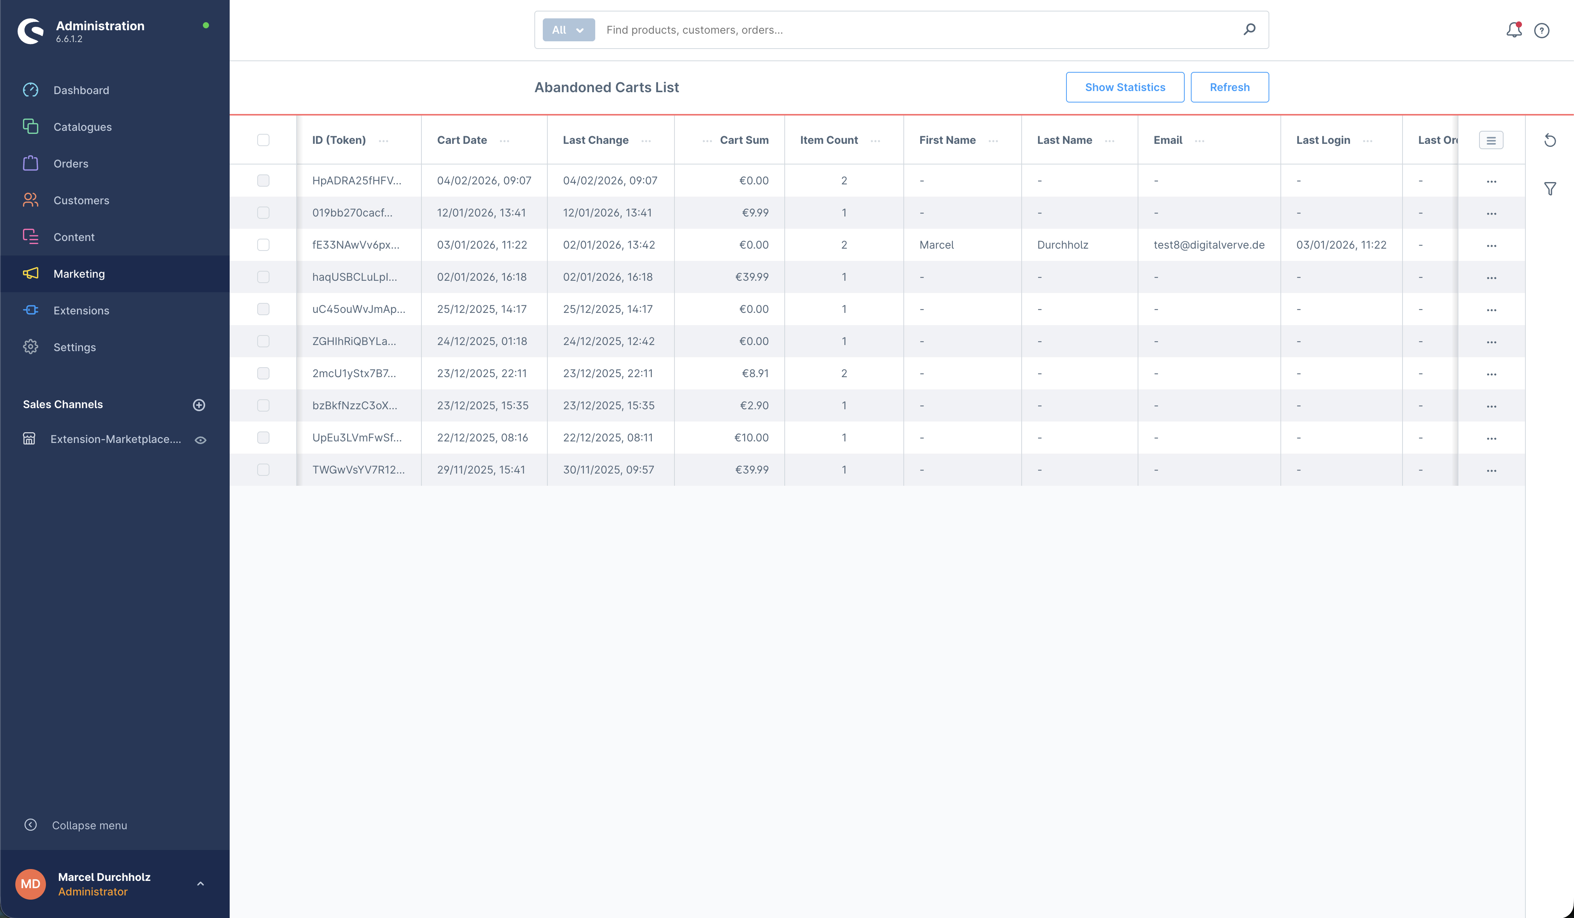The width and height of the screenshot is (1574, 918).
Task: Toggle Extension-Marketplace storefront eye icon
Action: click(201, 440)
